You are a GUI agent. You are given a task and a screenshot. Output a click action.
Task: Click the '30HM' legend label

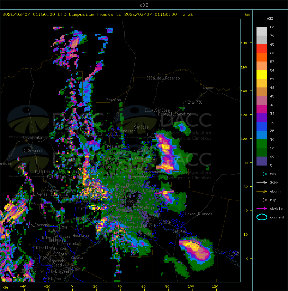(x=274, y=183)
